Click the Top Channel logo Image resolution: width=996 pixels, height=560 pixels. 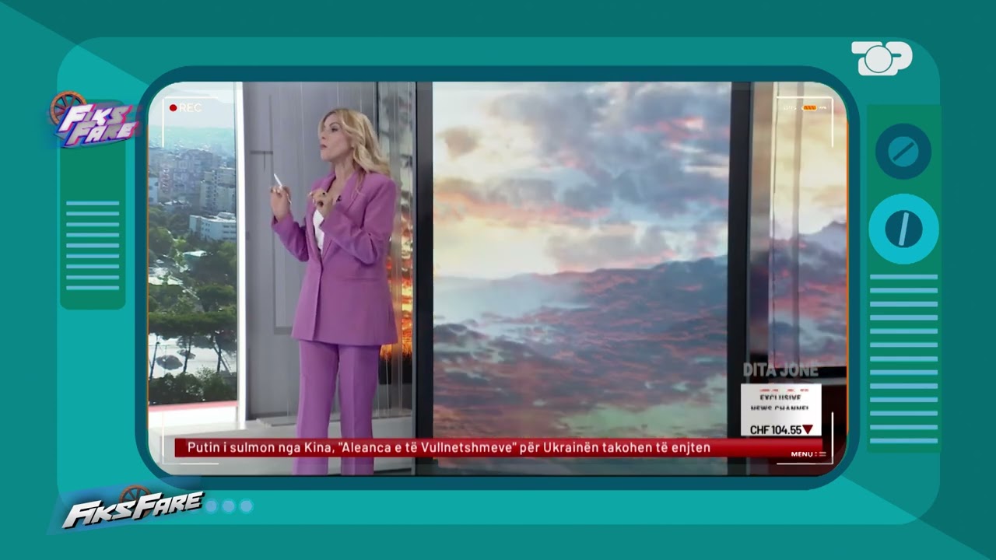click(882, 58)
